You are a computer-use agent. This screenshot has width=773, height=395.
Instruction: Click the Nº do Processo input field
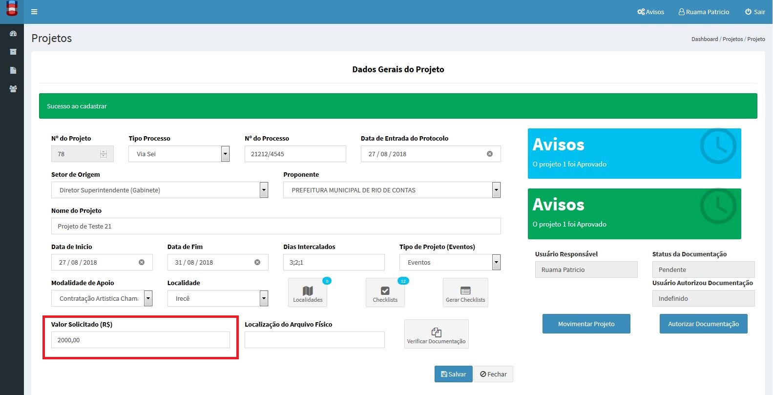pyautogui.click(x=295, y=154)
